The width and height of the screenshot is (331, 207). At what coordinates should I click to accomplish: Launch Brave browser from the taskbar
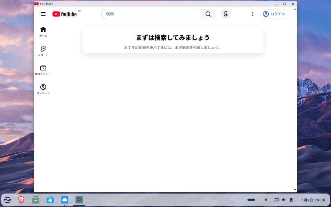coord(21,200)
